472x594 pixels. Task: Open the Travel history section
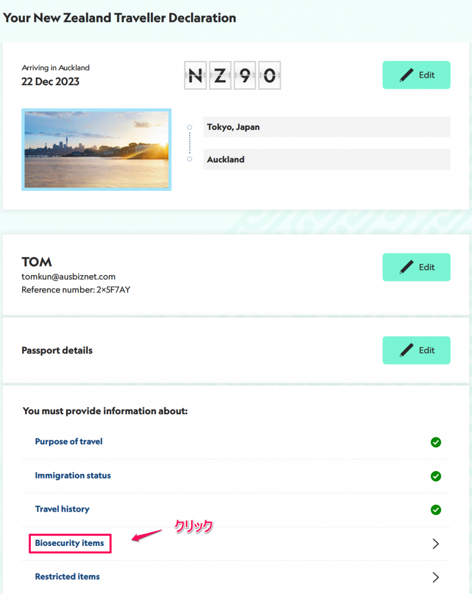point(62,509)
